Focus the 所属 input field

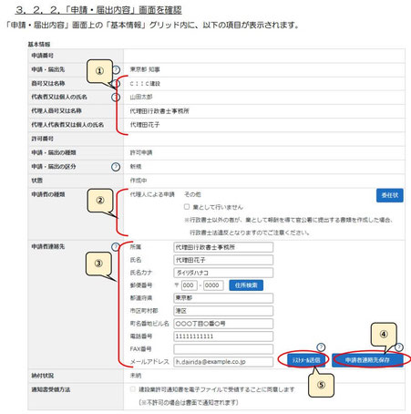click(x=223, y=247)
